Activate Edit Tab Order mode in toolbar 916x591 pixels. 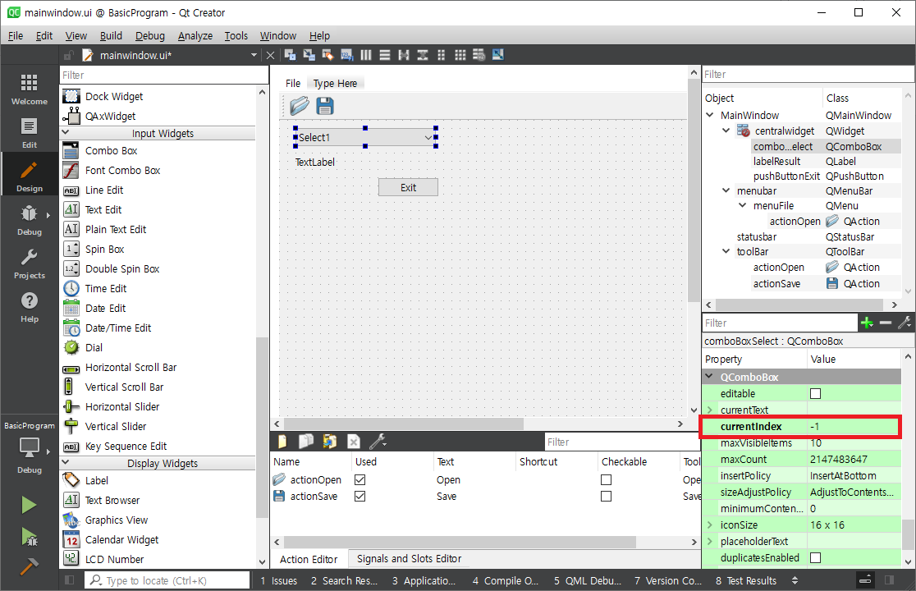[x=347, y=55]
